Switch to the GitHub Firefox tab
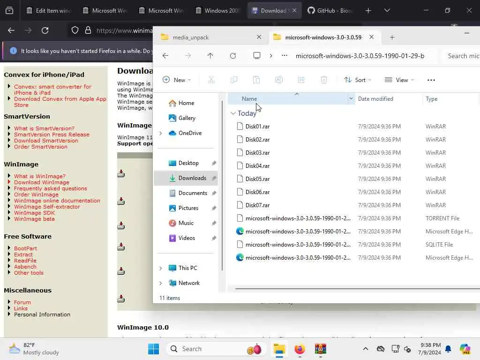Image resolution: width=480 pixels, height=360 pixels. [x=330, y=11]
